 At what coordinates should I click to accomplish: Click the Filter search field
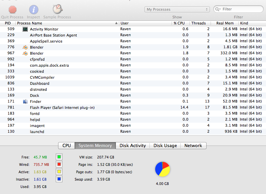(x=238, y=9)
